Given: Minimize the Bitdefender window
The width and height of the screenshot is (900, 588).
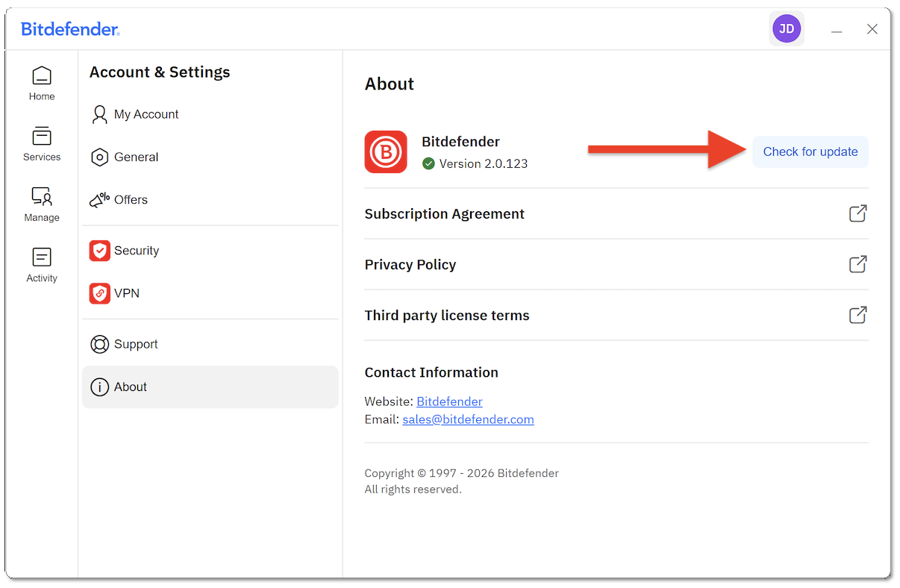Looking at the screenshot, I should [837, 30].
